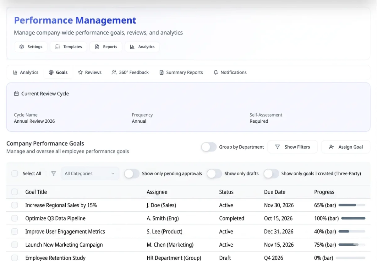Click the target icon in the Goals tab

pos(51,72)
